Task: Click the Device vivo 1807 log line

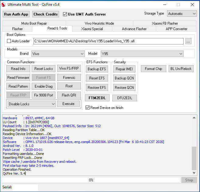Action: coord(36,138)
